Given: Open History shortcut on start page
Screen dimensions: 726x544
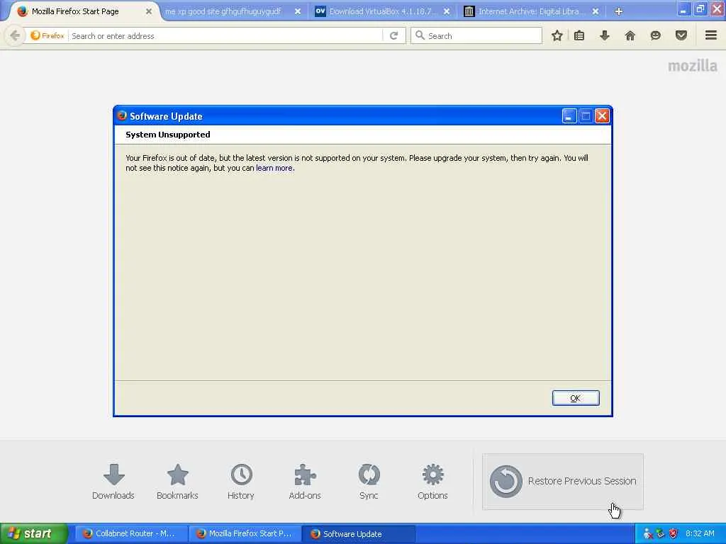Looking at the screenshot, I should pos(241,482).
